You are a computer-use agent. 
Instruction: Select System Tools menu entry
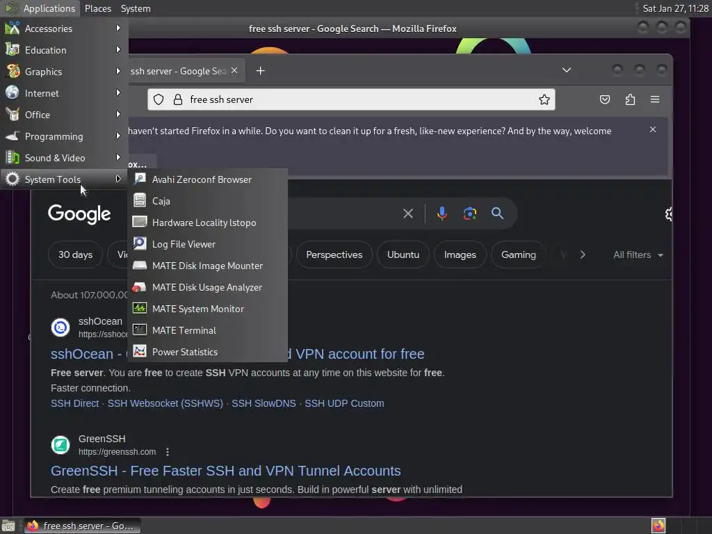pos(64,179)
